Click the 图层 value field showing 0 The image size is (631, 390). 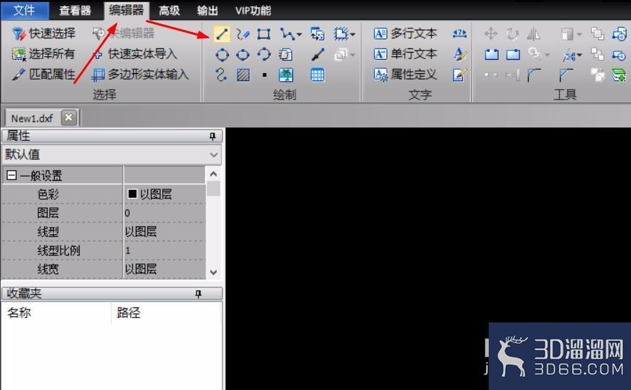(x=165, y=213)
